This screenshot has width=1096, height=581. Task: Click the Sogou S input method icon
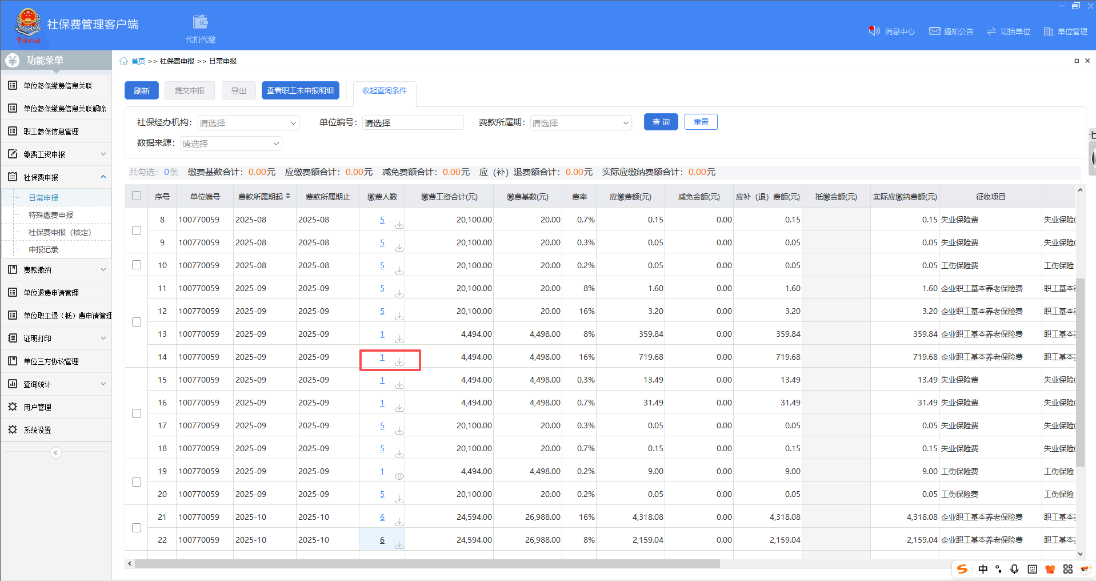(x=962, y=569)
